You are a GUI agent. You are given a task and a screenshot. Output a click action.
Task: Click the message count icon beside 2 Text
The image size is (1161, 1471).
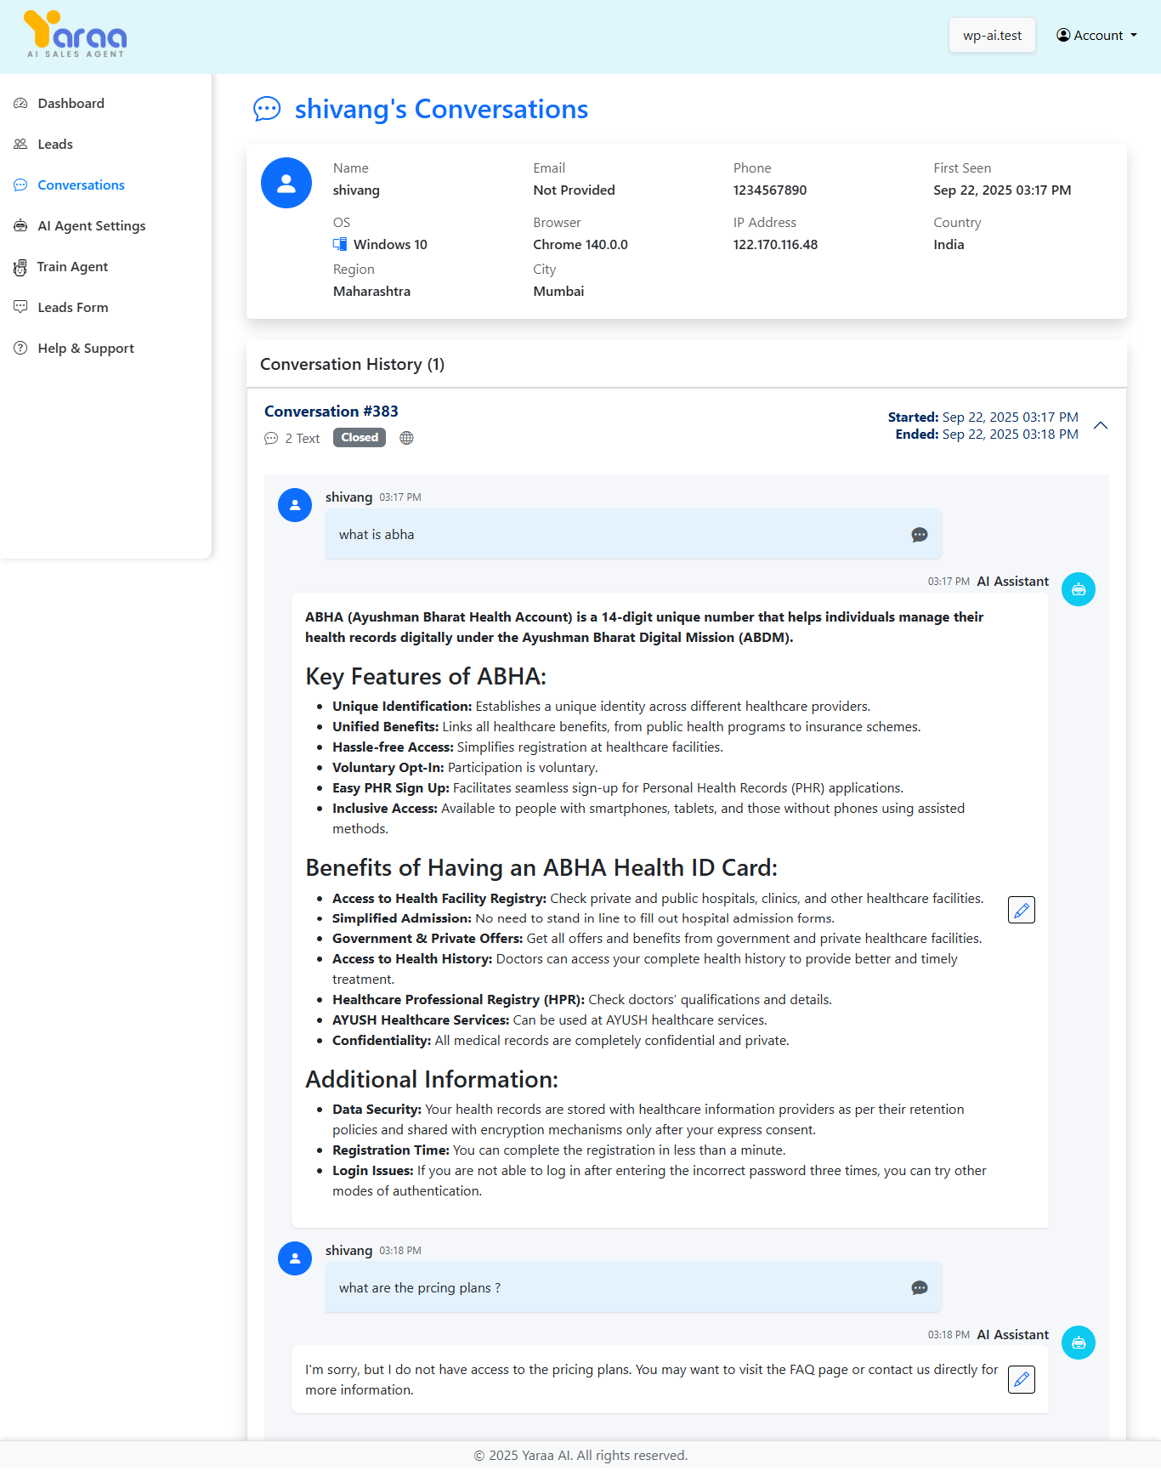click(x=271, y=439)
